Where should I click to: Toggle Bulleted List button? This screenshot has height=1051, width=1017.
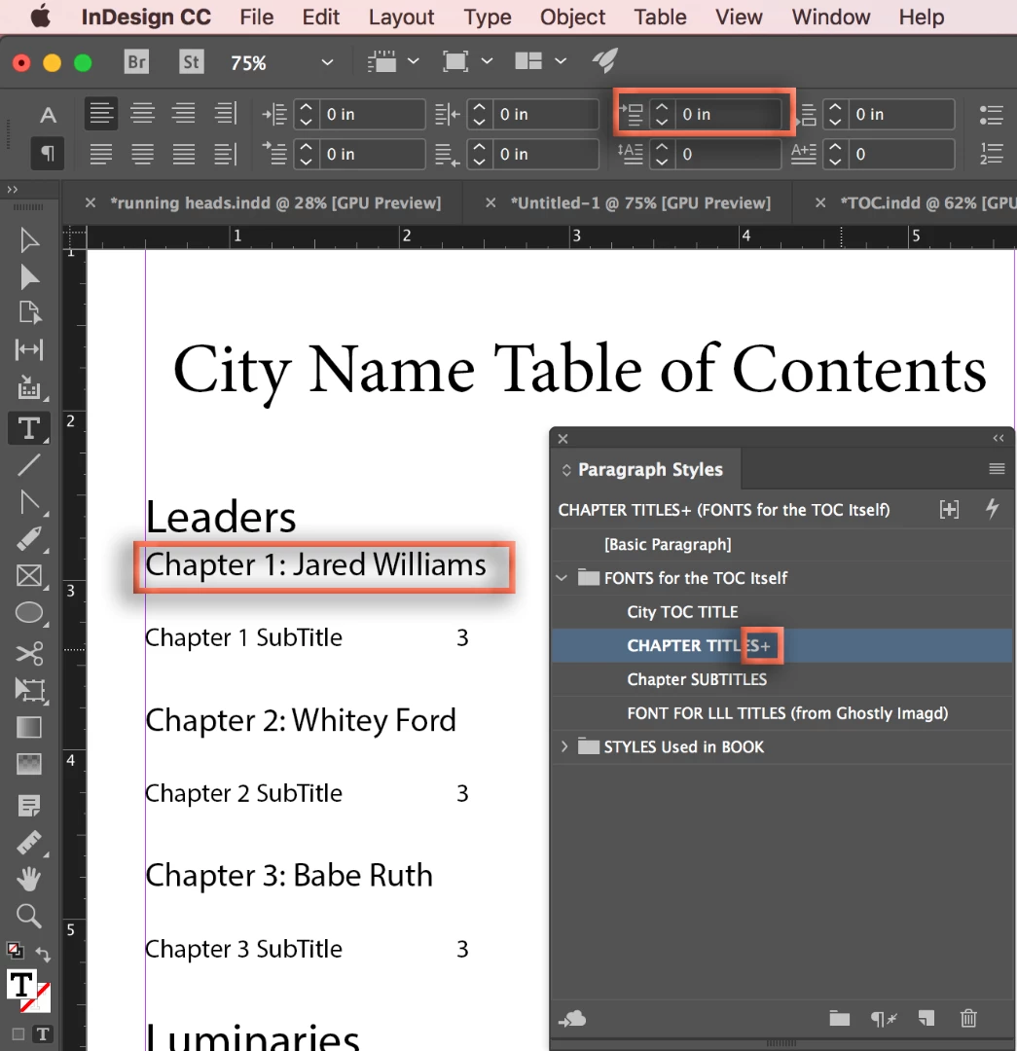[991, 115]
